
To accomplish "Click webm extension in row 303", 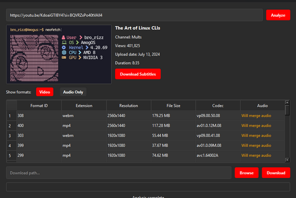I will pyautogui.click(x=84, y=135).
